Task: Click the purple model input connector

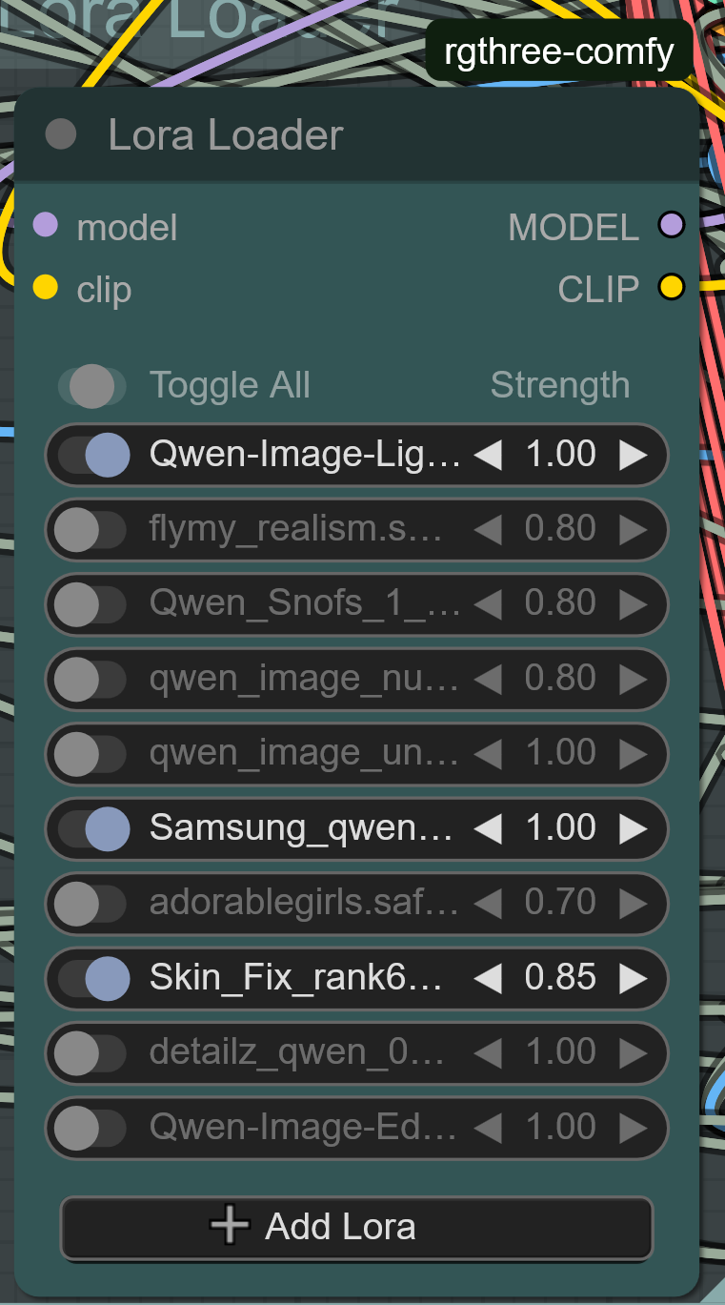Action: tap(46, 226)
